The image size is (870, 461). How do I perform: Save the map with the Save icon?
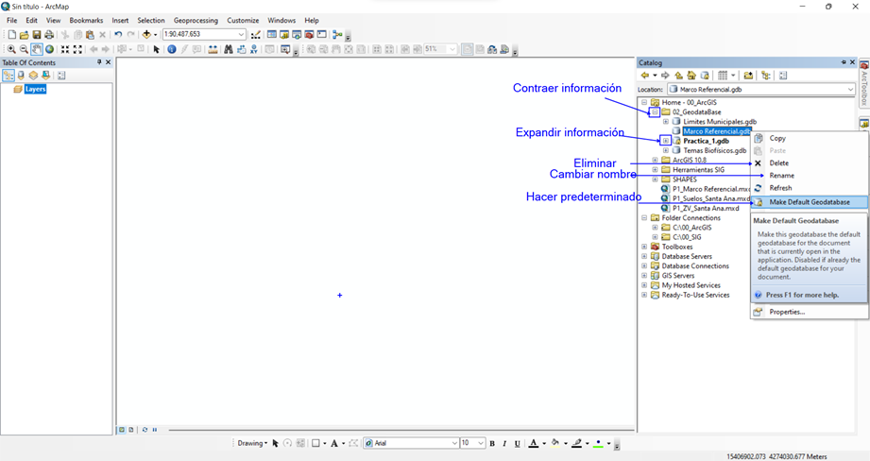pos(37,34)
